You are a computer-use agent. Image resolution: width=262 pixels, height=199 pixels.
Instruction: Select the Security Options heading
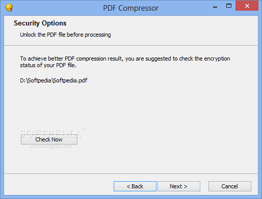point(40,23)
